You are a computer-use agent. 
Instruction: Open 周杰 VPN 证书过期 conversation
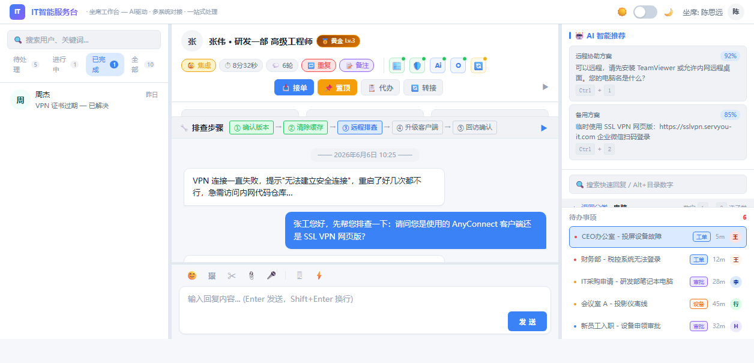(84, 100)
